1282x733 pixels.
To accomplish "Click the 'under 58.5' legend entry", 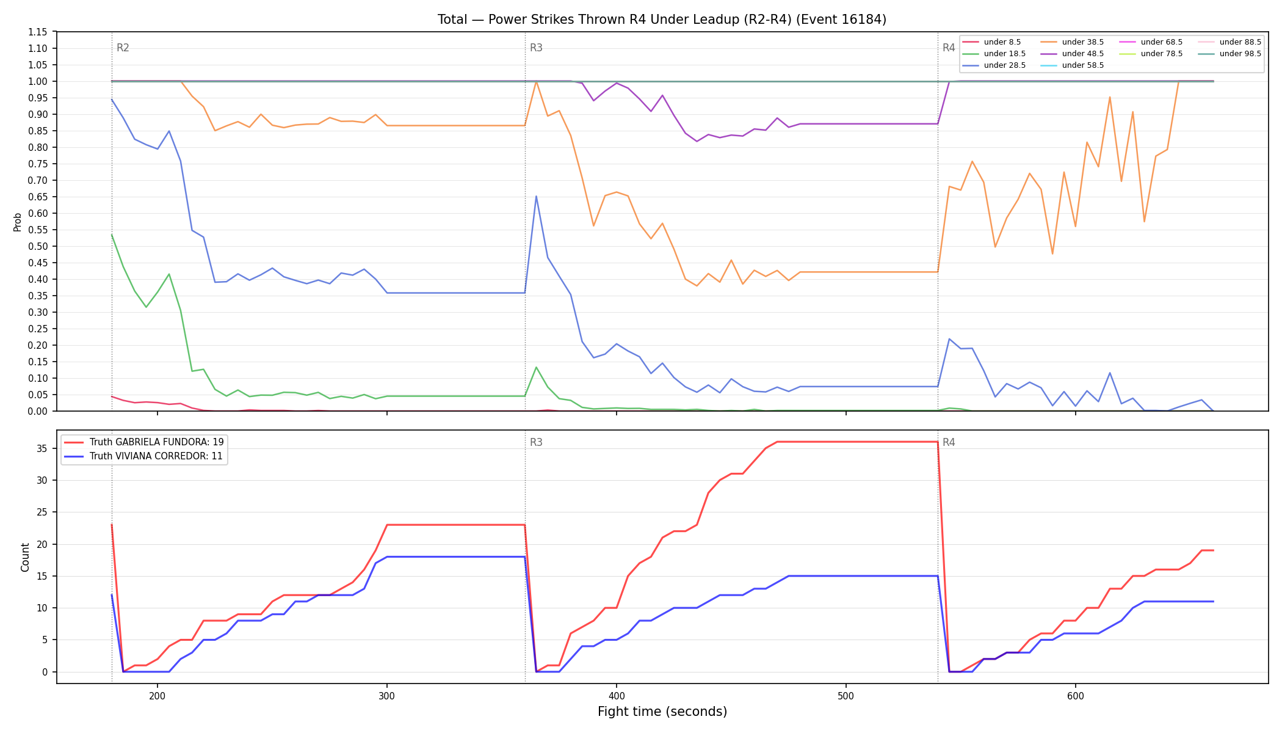I will pyautogui.click(x=1072, y=65).
